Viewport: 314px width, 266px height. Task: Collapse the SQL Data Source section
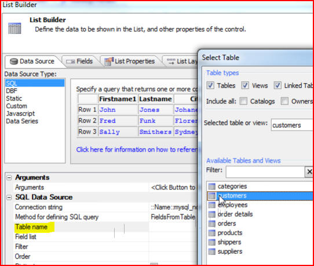pyautogui.click(x=9, y=197)
